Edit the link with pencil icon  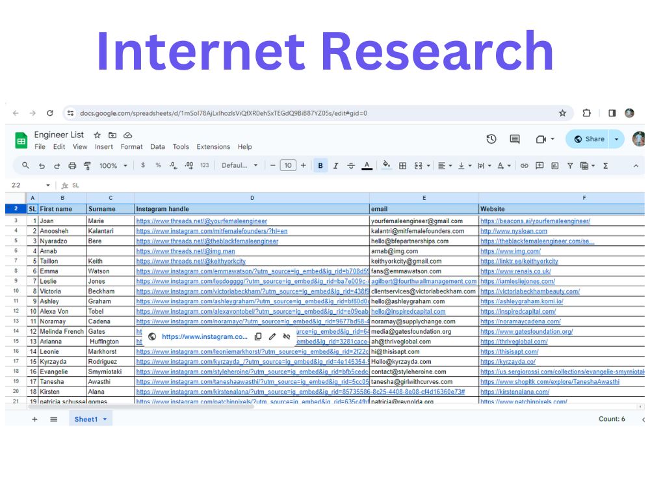click(272, 336)
